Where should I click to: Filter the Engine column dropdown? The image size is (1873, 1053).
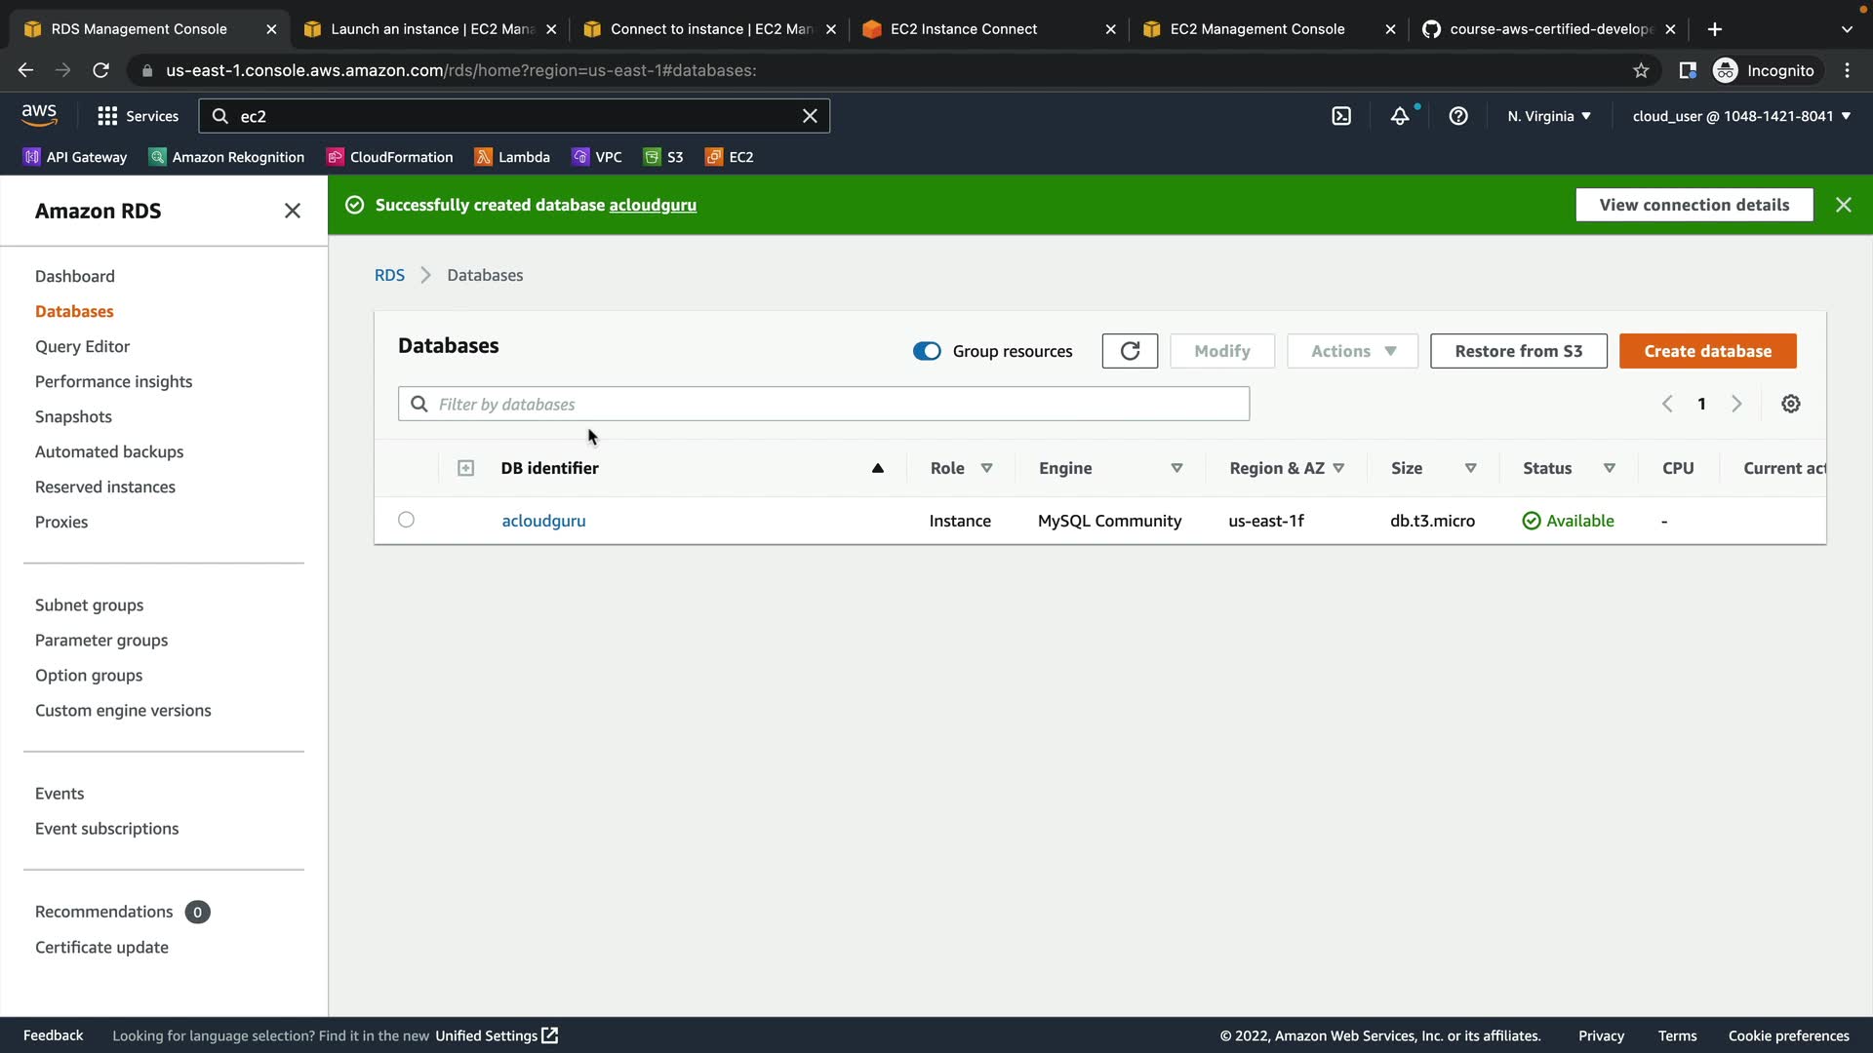click(1176, 468)
